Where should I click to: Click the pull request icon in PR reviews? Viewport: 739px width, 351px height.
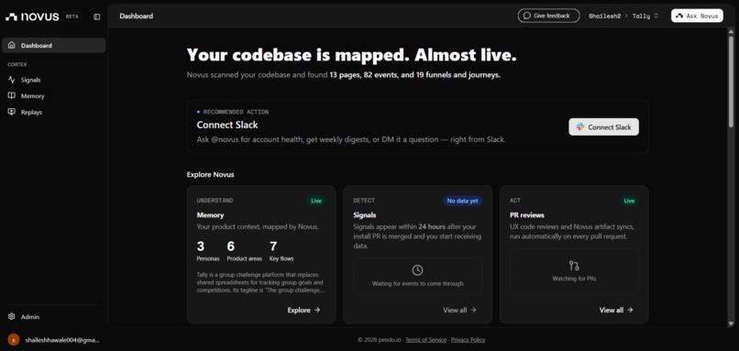pyautogui.click(x=574, y=265)
